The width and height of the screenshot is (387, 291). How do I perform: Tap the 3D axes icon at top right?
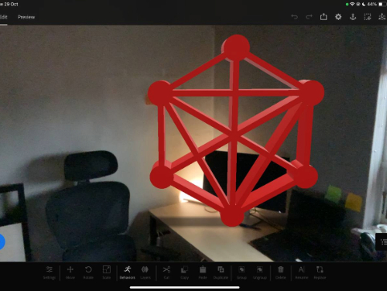(382, 17)
